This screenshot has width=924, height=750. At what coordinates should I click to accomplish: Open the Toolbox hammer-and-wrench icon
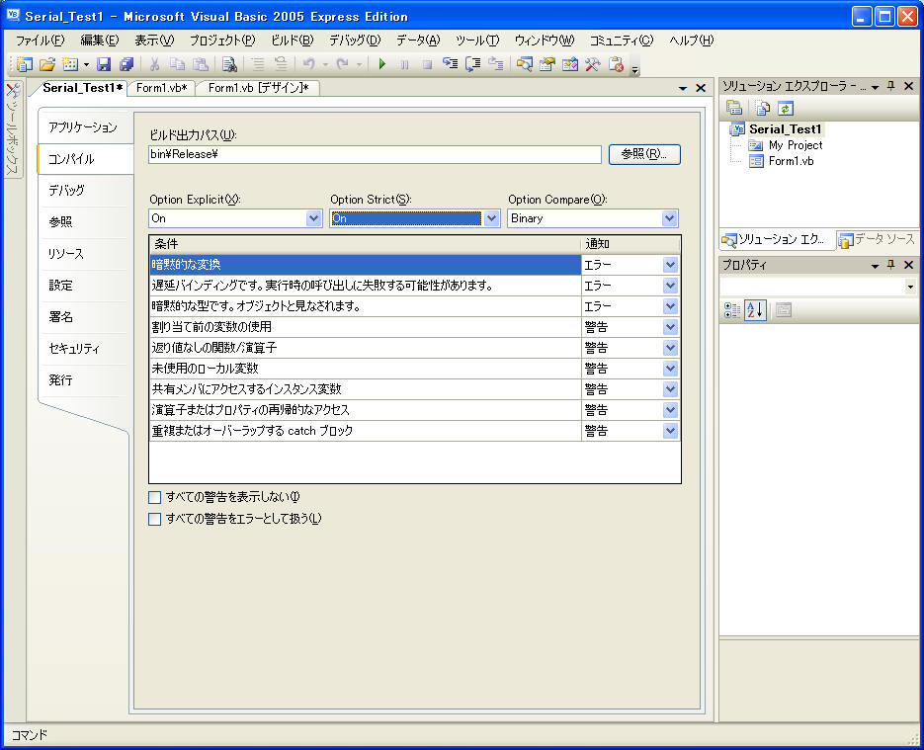click(592, 64)
